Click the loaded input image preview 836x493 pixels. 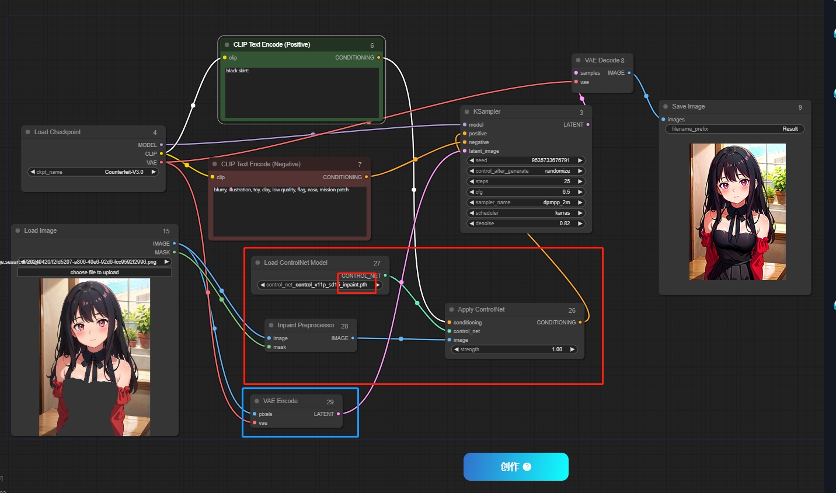coord(95,356)
